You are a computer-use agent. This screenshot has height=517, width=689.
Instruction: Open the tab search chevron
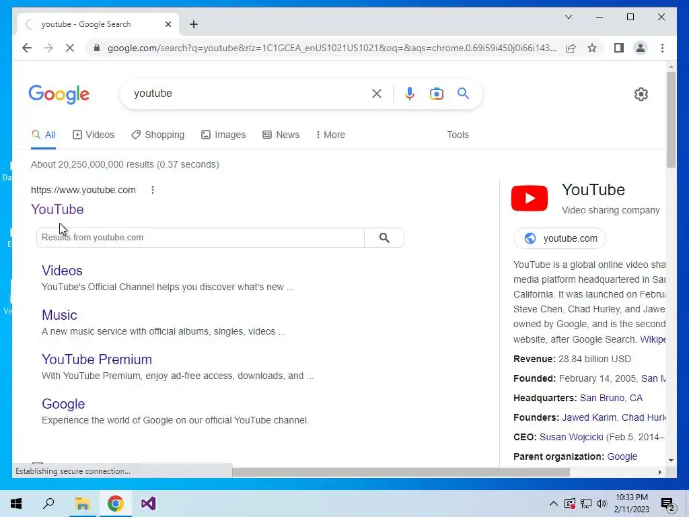click(568, 17)
